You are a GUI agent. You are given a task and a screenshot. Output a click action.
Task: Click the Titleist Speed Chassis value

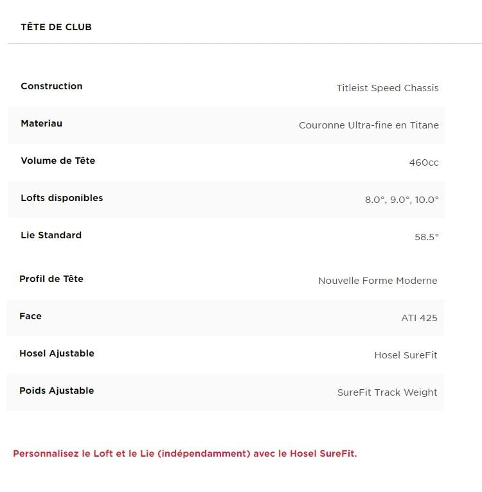point(388,88)
